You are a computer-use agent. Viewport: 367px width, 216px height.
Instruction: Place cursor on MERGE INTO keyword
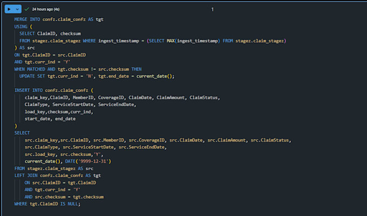coord(27,19)
